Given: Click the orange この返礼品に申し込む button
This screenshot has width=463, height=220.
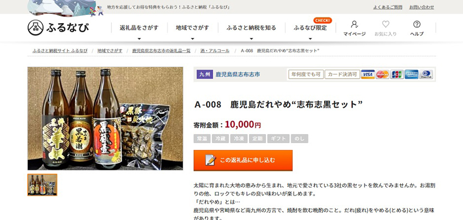Looking at the screenshot, I should [x=243, y=160].
